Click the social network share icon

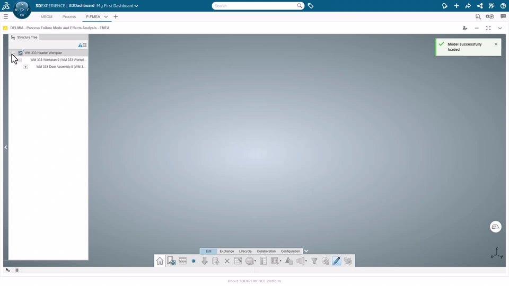tap(480, 6)
